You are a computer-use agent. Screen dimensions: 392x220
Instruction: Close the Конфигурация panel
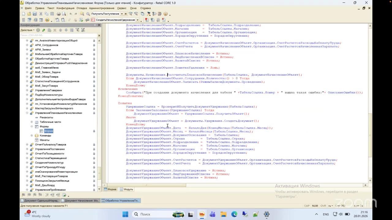click(x=99, y=25)
